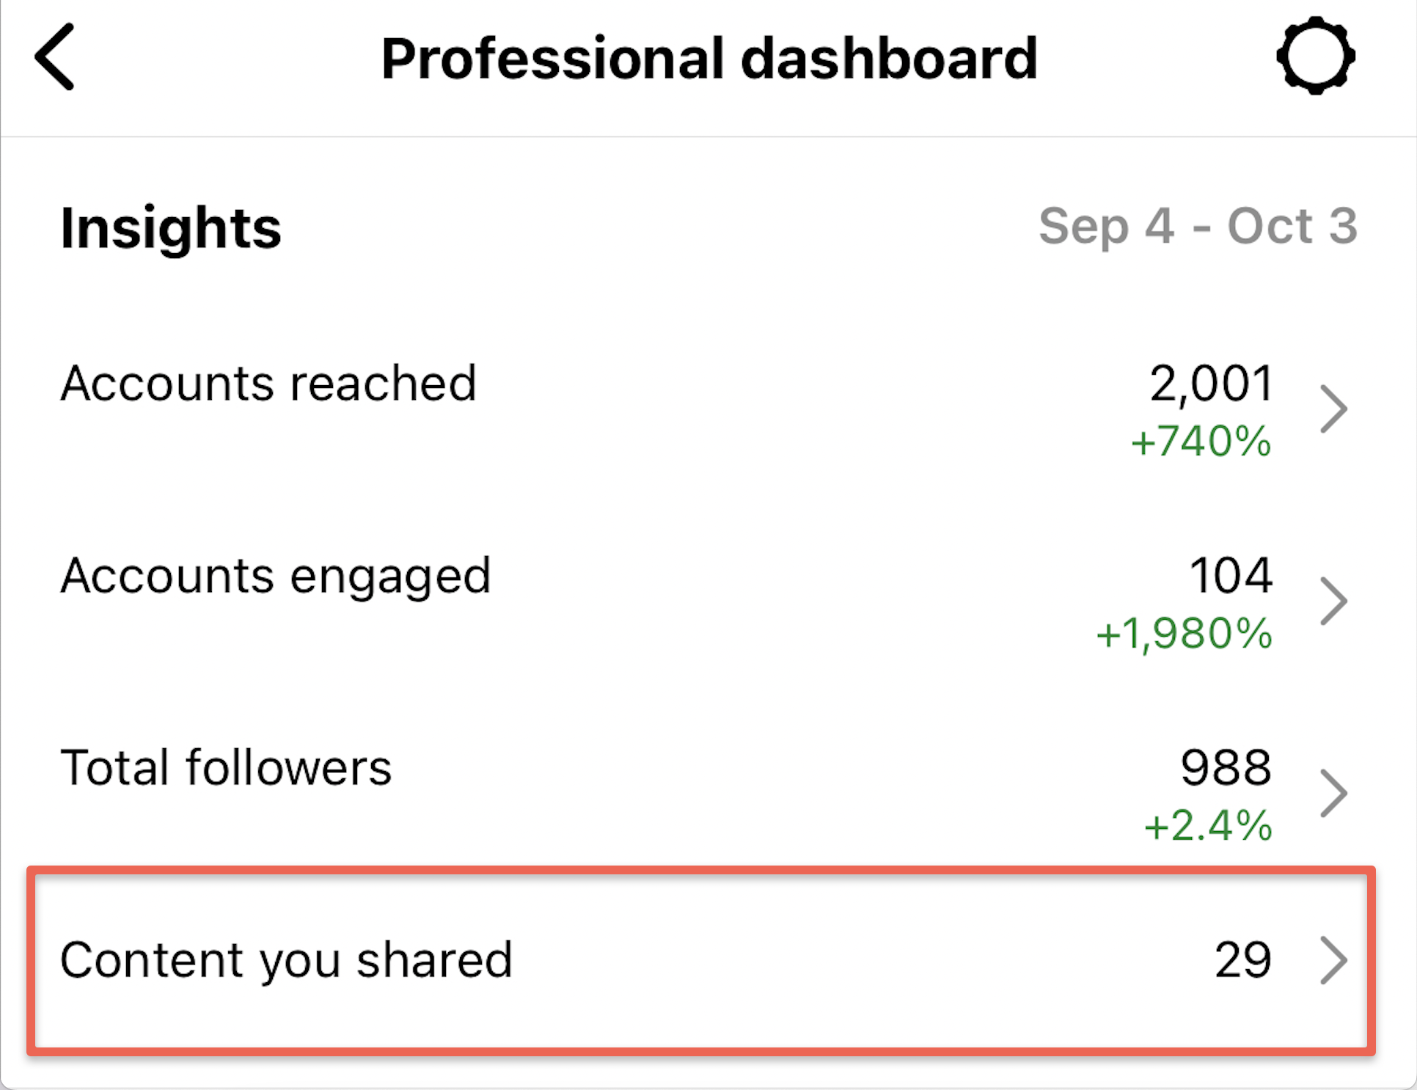Select the Insights section header
The image size is (1417, 1090).
click(170, 227)
